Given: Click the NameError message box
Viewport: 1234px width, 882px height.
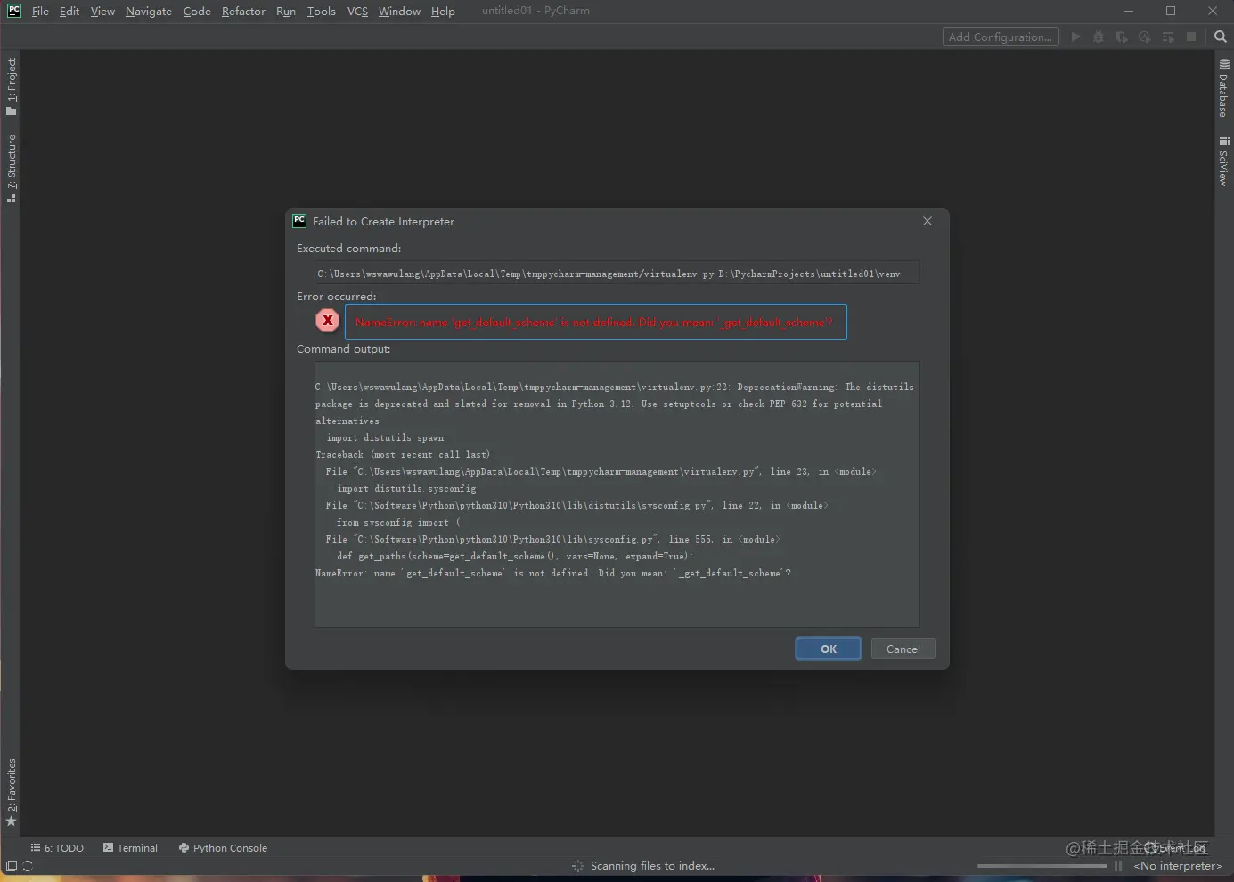Looking at the screenshot, I should coord(595,322).
